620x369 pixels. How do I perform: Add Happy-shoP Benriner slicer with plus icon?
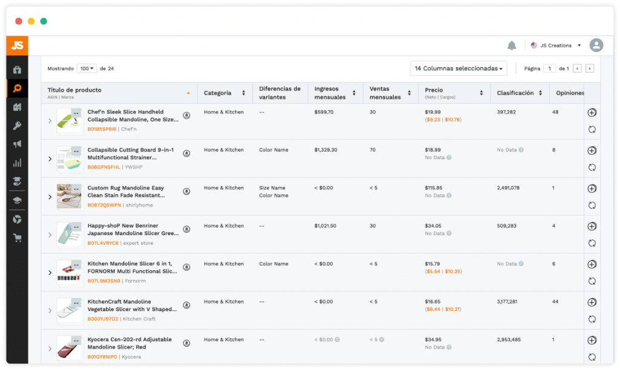(592, 226)
